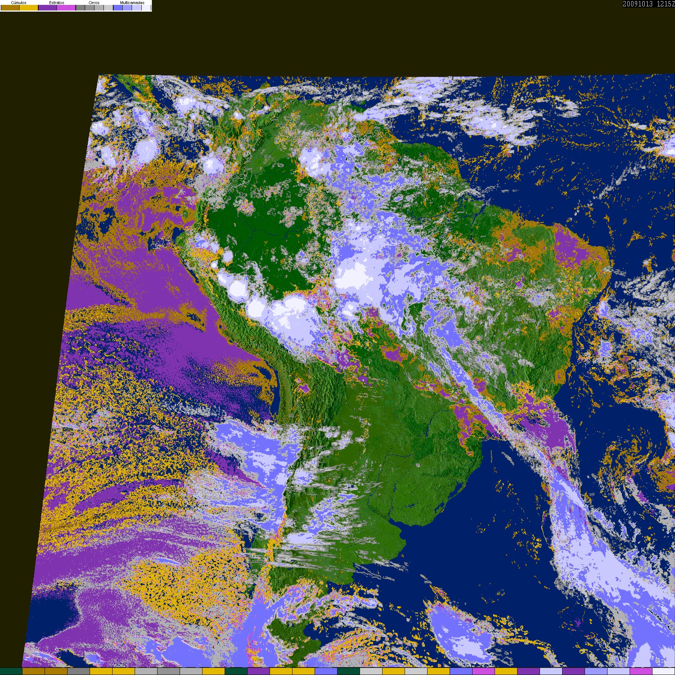Image resolution: width=675 pixels, height=675 pixels.
Task: Click the yellow Cúmulos legend swatch
Action: (x=28, y=7)
